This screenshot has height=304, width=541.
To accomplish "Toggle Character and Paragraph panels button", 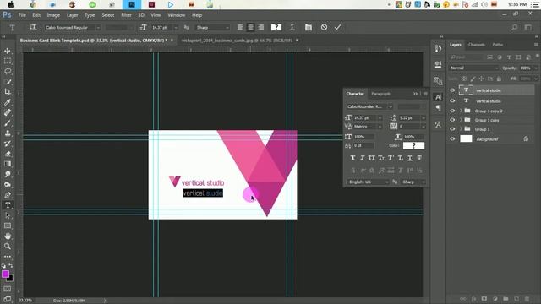I will coord(308,27).
